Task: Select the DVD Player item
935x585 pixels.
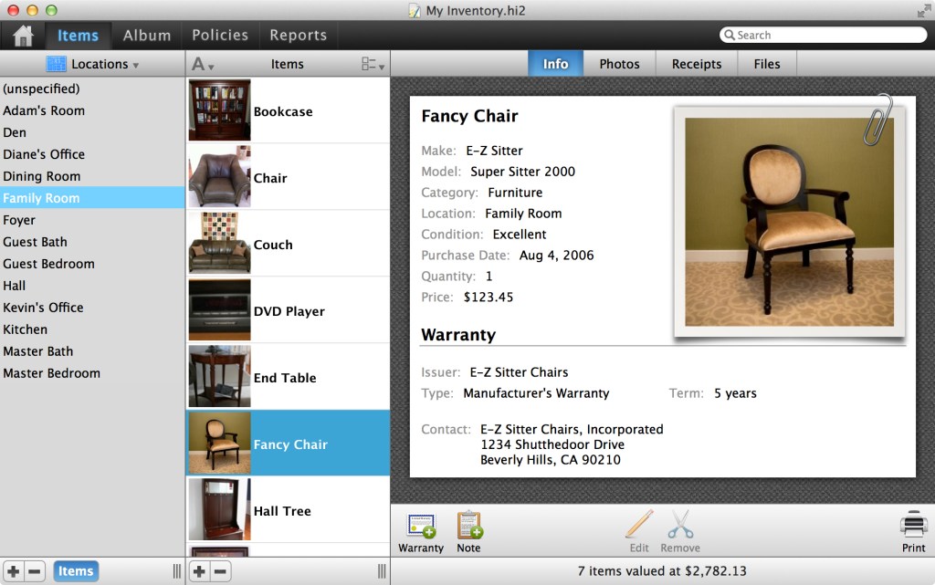Action: point(289,310)
